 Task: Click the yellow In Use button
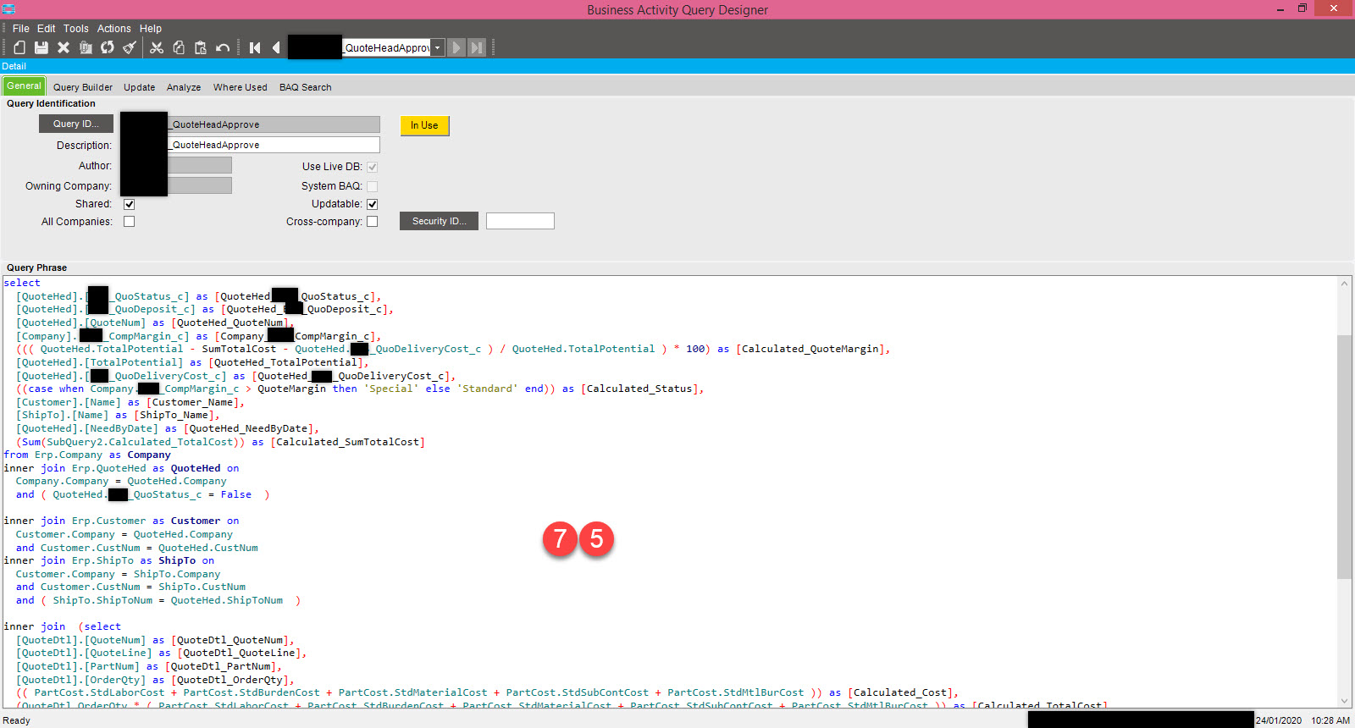tap(424, 125)
